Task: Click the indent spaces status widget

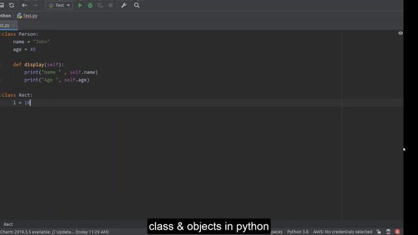Action: (x=277, y=232)
